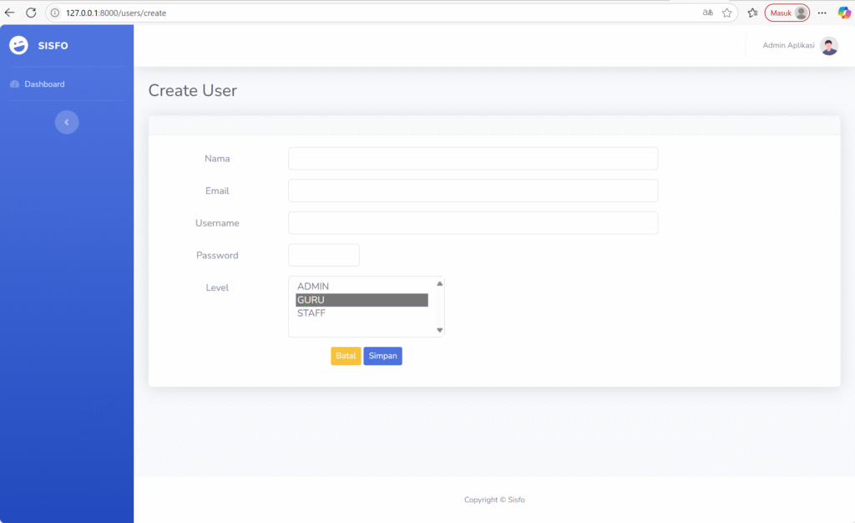The height and width of the screenshot is (523, 855).
Task: Focus the Password input field
Action: (323, 256)
